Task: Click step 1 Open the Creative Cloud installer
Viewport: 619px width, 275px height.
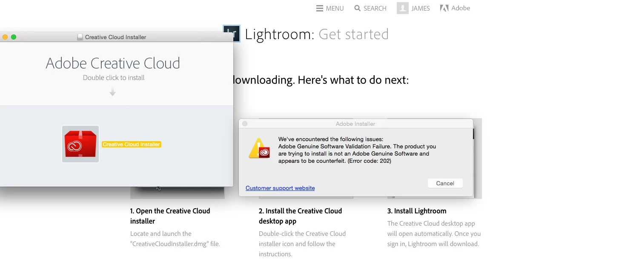Action: (170, 216)
